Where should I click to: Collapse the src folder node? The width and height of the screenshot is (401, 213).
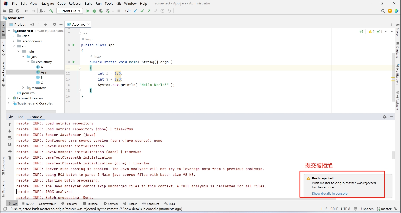click(14, 46)
